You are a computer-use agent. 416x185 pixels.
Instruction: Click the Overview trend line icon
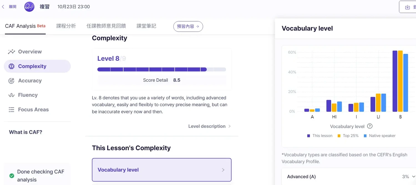[11, 52]
